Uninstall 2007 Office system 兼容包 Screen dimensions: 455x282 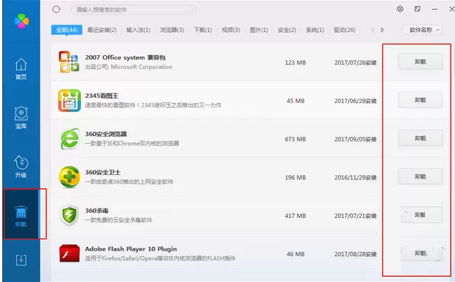[420, 61]
